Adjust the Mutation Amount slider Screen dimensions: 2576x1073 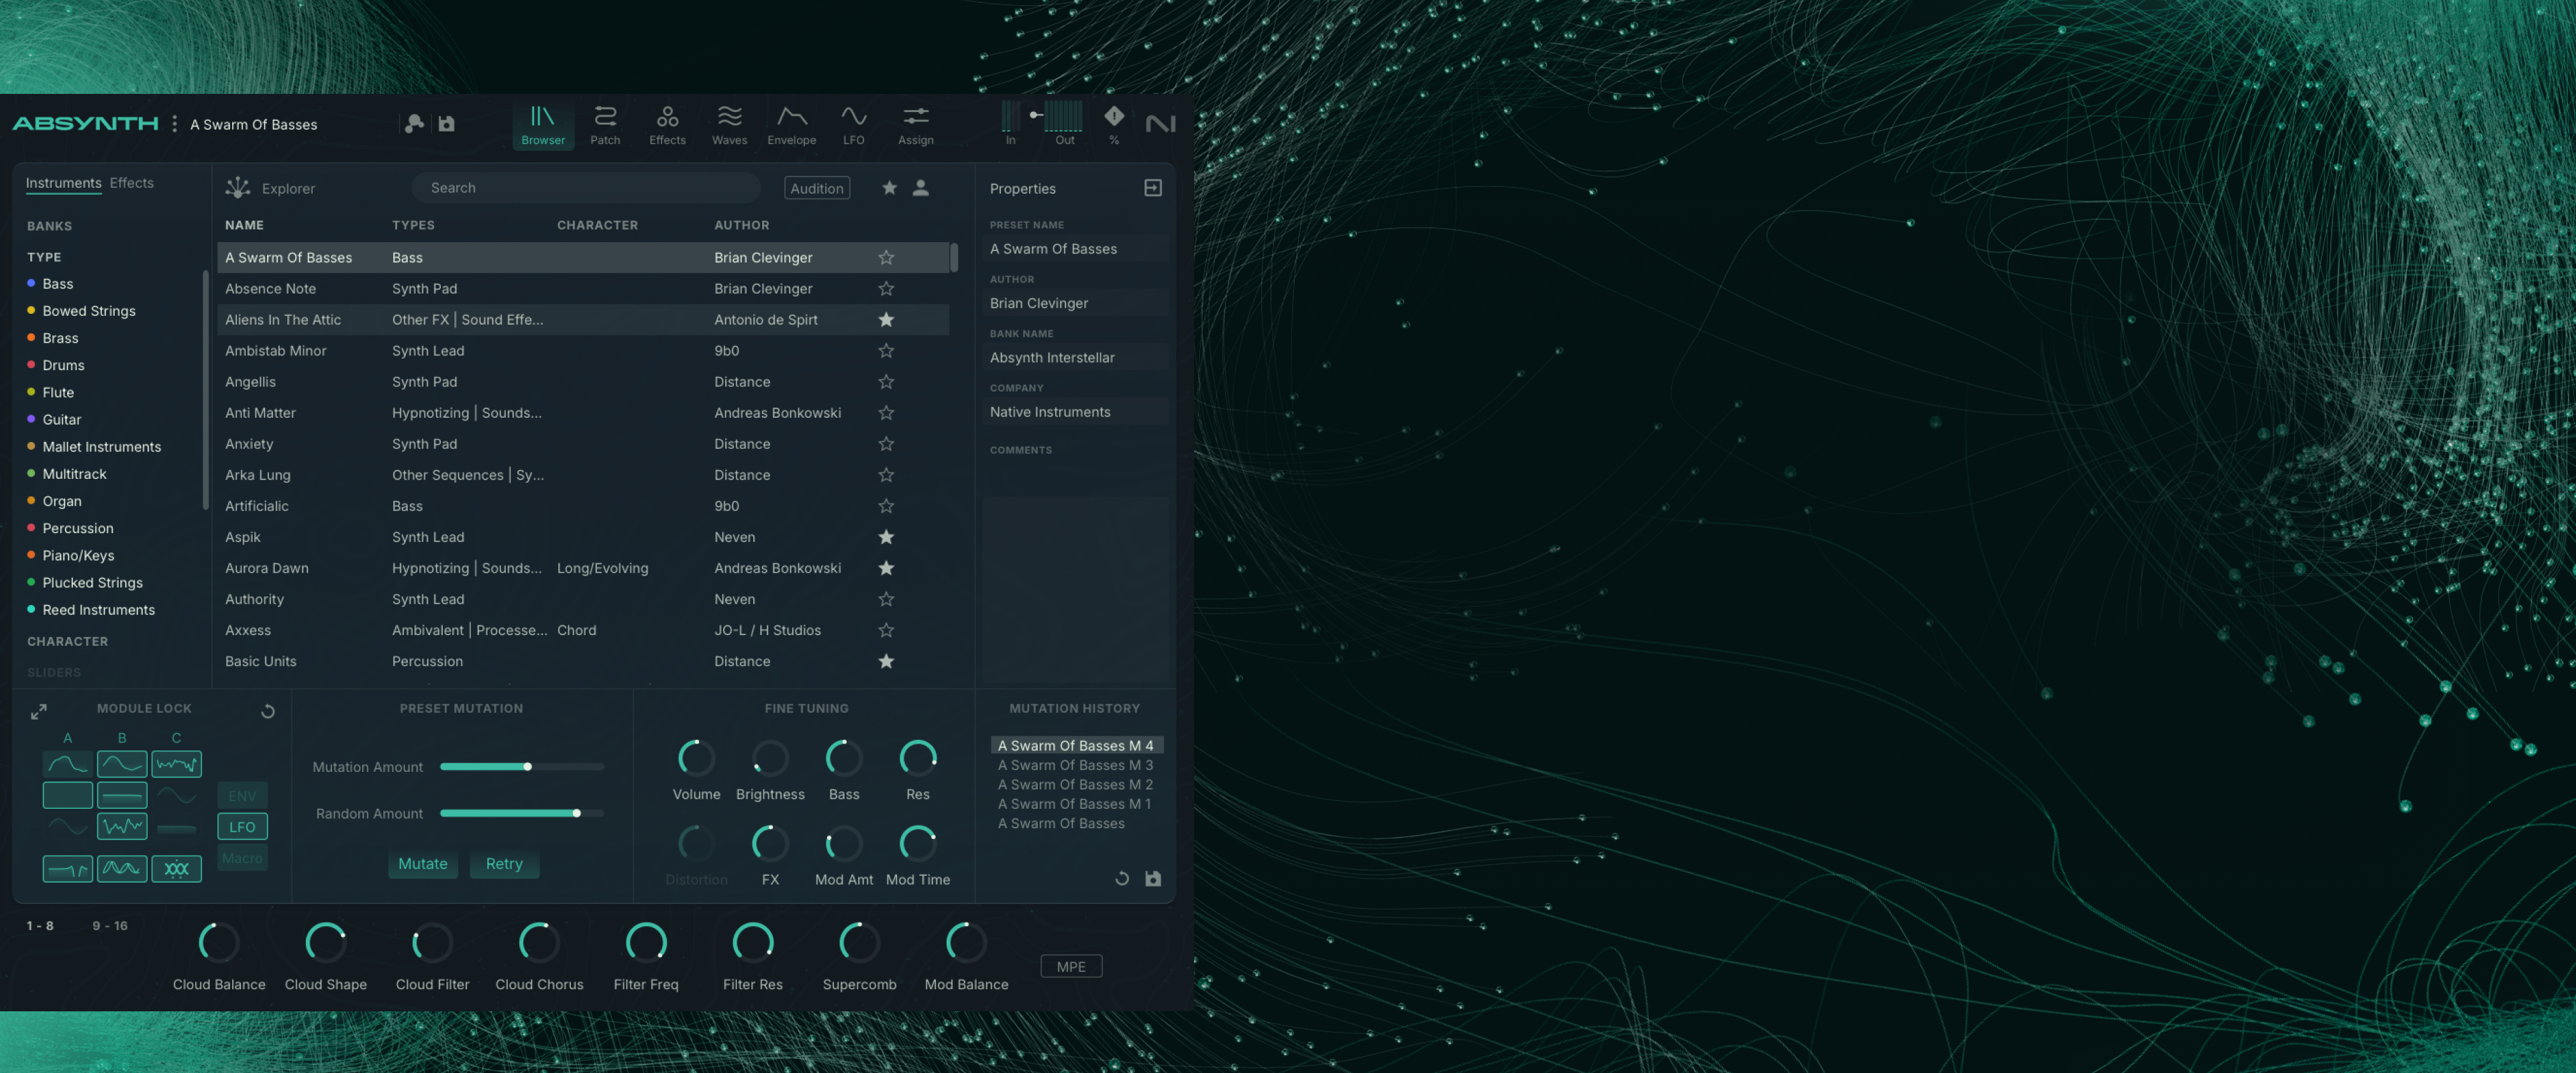click(x=528, y=767)
